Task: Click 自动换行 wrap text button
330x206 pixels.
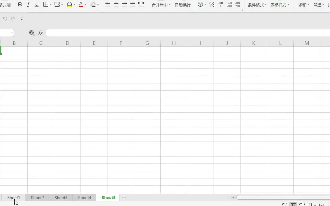Action: (183, 5)
